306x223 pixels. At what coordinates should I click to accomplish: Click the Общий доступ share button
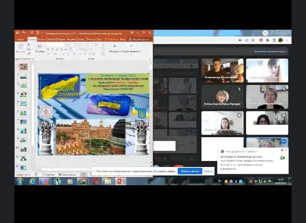139,40
